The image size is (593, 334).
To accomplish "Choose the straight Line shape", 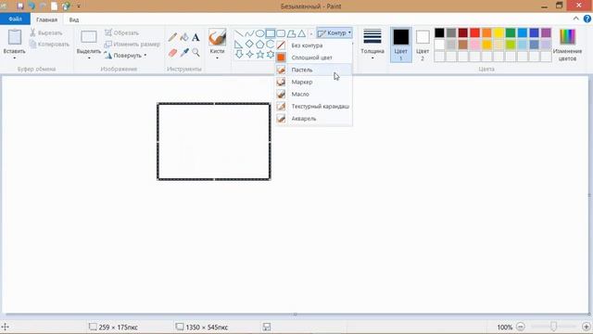I will 239,33.
